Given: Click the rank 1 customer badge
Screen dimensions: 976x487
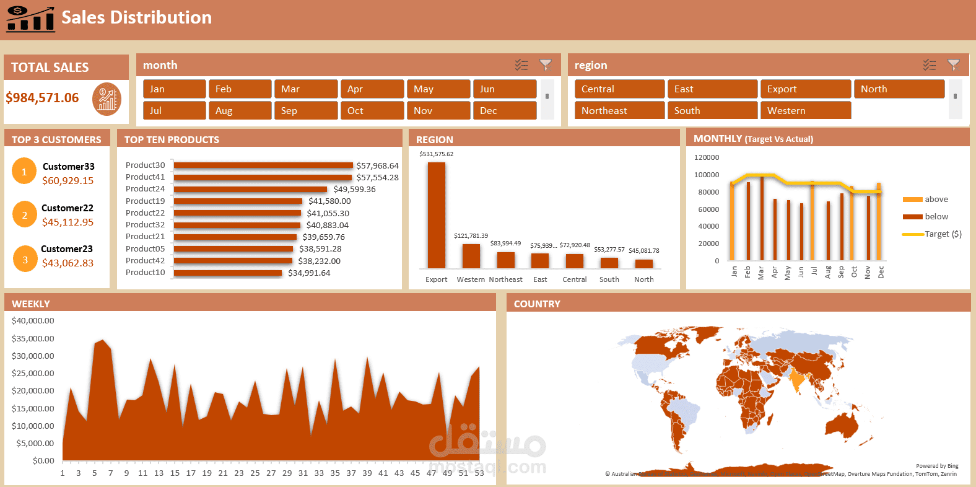Looking at the screenshot, I should [x=24, y=172].
